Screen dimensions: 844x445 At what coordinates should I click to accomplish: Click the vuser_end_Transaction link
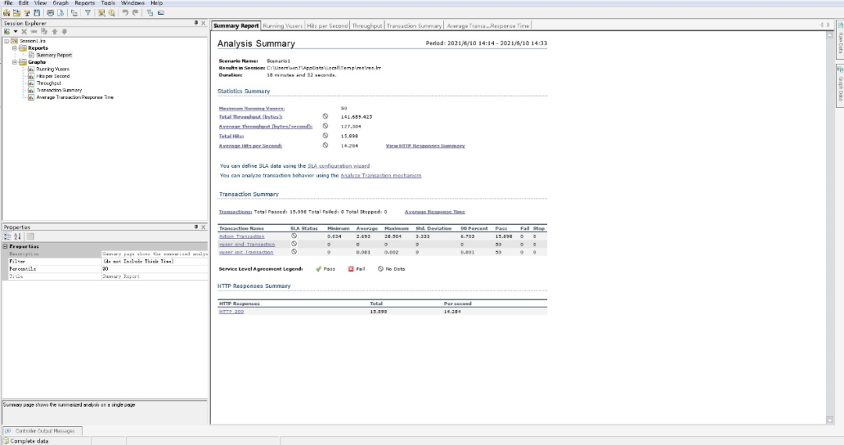(247, 244)
